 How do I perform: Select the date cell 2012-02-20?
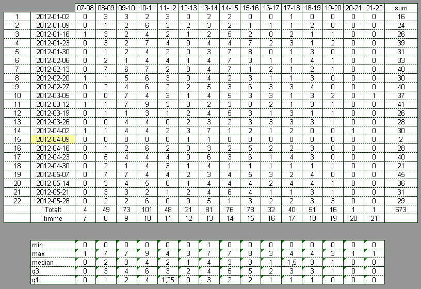point(53,78)
